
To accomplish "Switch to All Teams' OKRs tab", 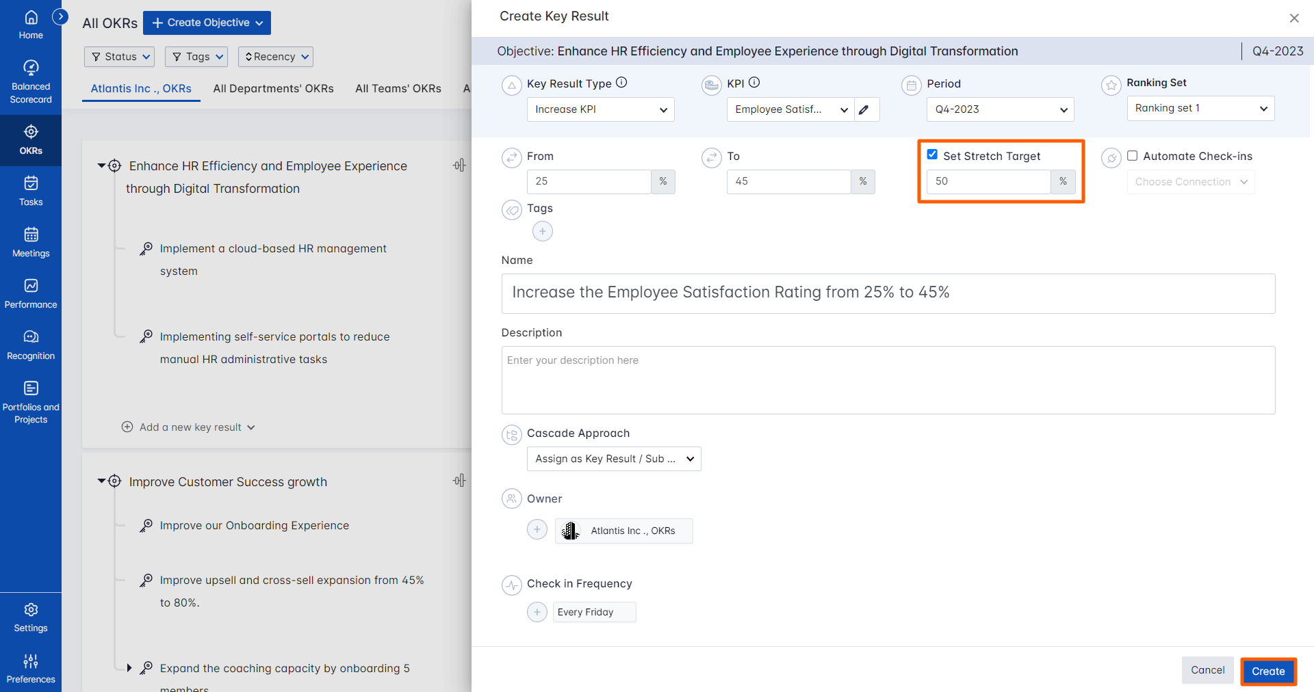I will pos(398,88).
